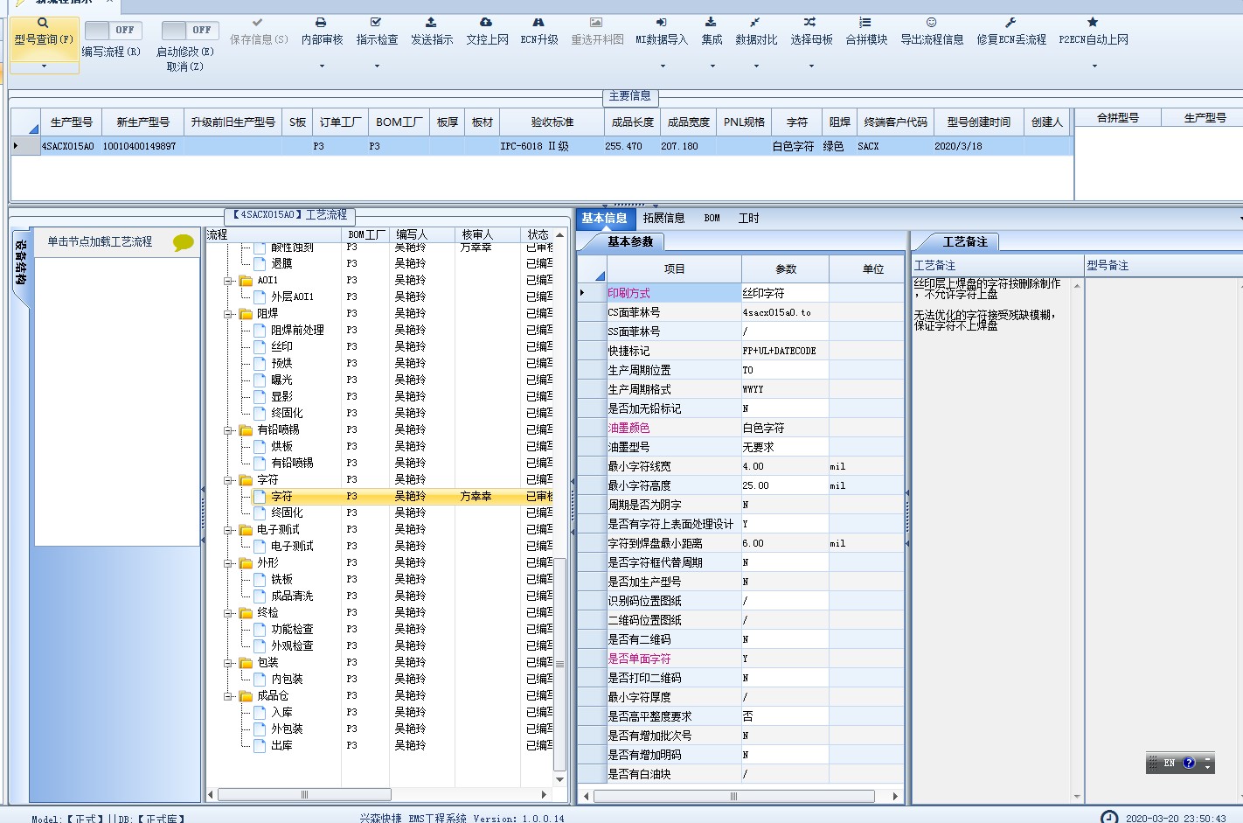The width and height of the screenshot is (1243, 823).
Task: Click 状态 column header in process list
Action: click(538, 234)
